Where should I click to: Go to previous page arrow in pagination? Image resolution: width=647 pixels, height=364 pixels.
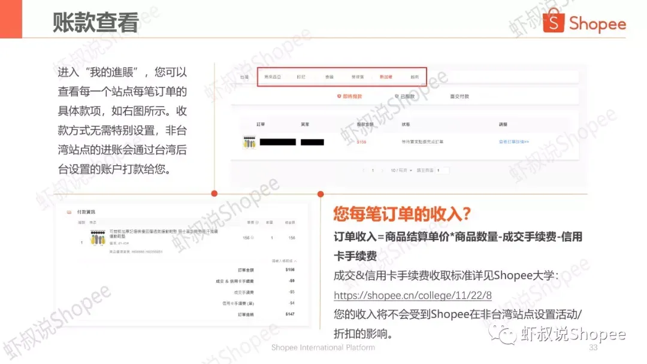pos(364,170)
